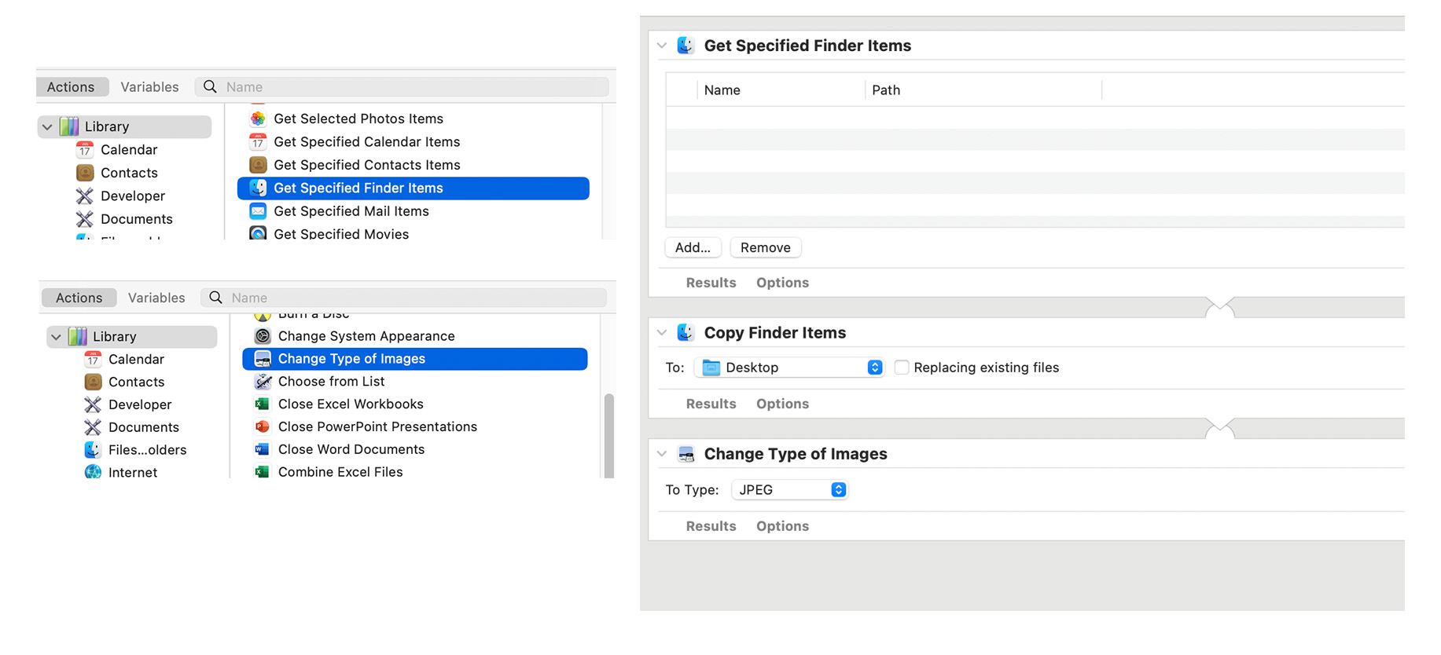1441x655 pixels.
Task: Collapse Copy Finder Items action
Action: pos(662,333)
